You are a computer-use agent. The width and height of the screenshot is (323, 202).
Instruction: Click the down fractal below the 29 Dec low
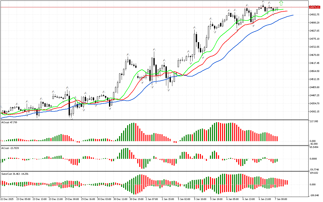[71, 119]
